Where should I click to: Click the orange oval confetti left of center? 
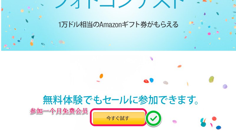click(101, 76)
